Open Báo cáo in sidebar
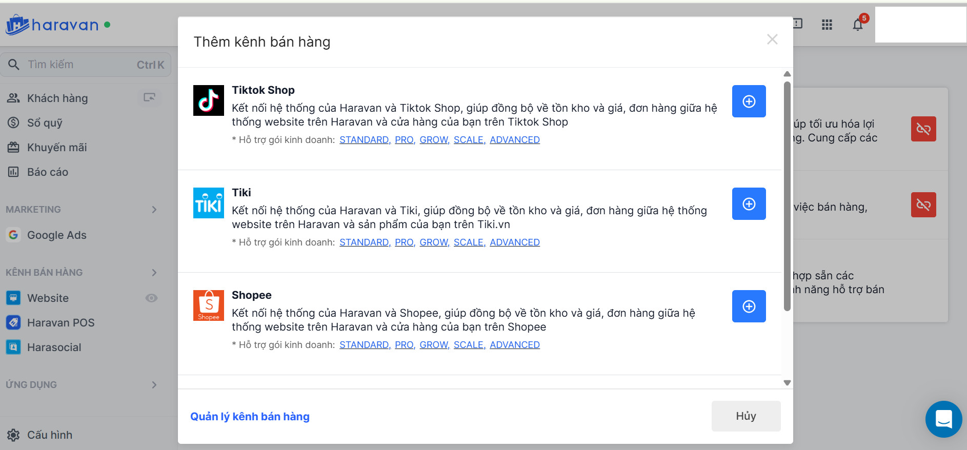 coord(48,172)
